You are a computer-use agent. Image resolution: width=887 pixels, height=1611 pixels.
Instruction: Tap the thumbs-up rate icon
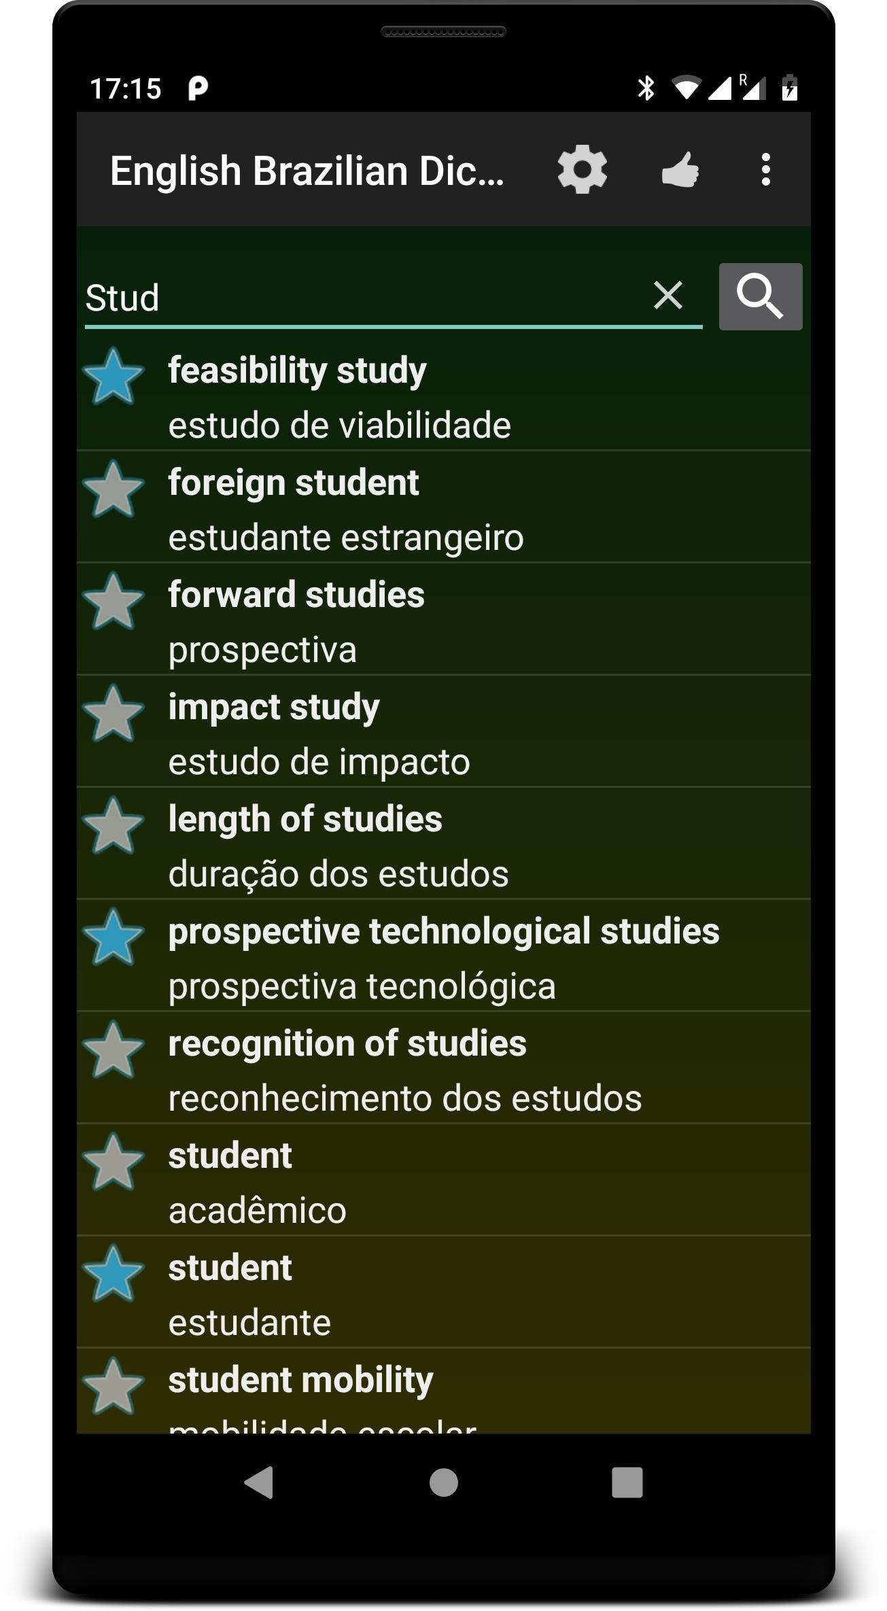pos(680,169)
